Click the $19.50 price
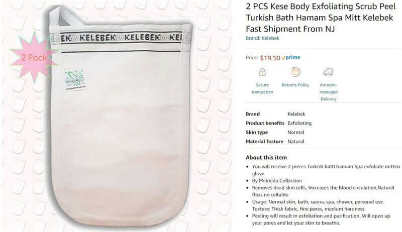Viewport: 402px width, 232px height. tap(270, 58)
